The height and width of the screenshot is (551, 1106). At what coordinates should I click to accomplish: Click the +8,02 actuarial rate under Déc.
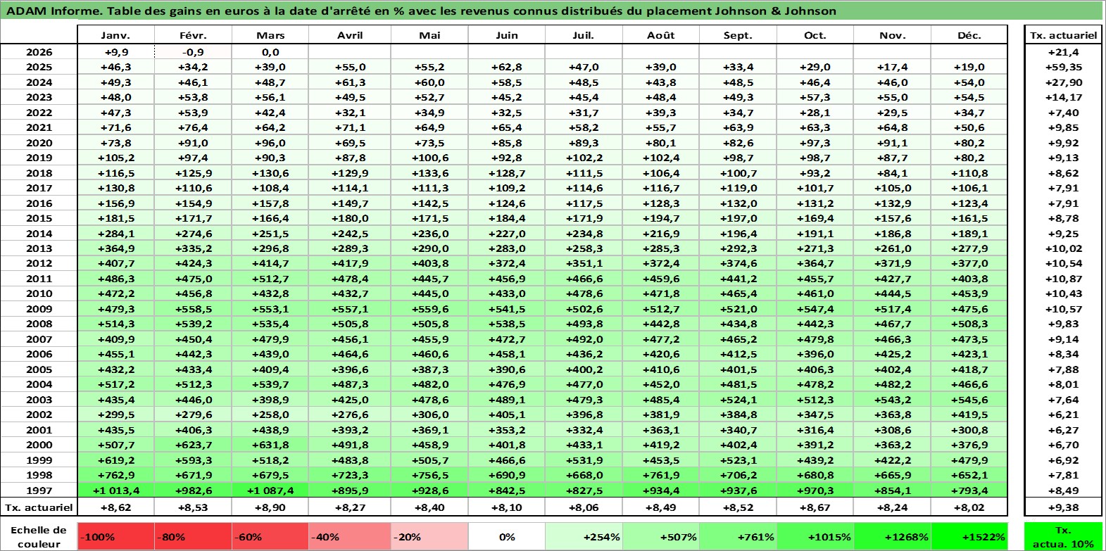point(969,507)
